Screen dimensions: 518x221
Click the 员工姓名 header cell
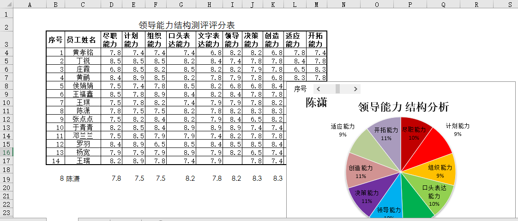(x=83, y=40)
